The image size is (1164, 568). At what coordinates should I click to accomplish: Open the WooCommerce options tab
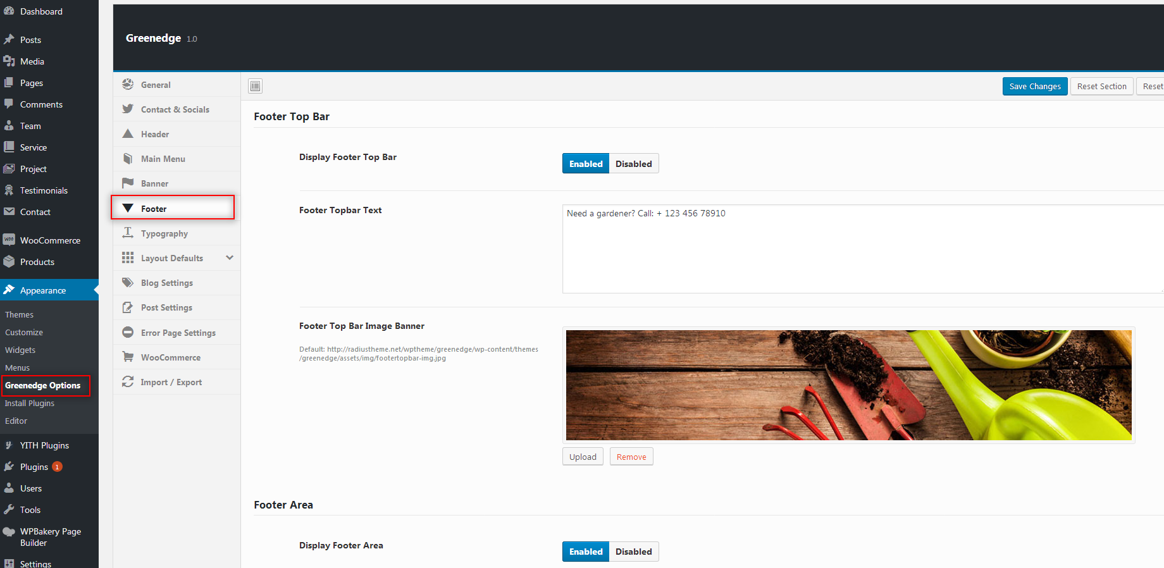coord(176,357)
